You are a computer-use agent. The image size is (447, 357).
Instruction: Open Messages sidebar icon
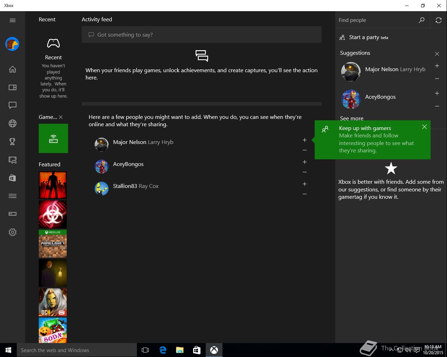pos(13,105)
